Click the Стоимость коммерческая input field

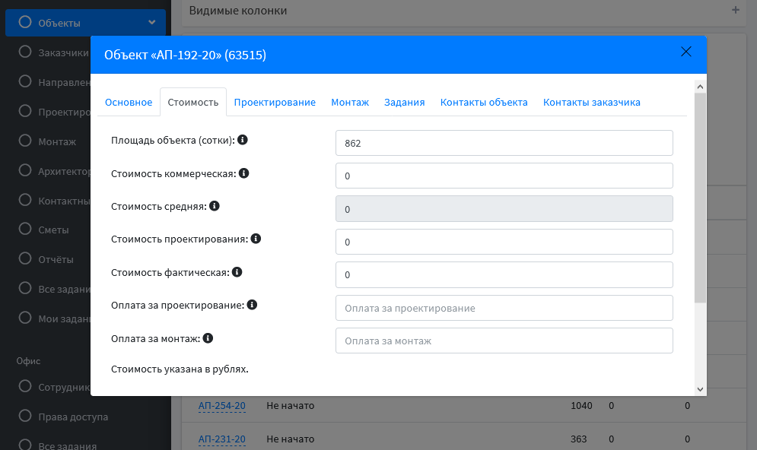click(504, 176)
